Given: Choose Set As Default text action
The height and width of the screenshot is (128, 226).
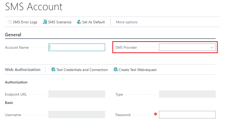Looking at the screenshot, I should tap(93, 22).
